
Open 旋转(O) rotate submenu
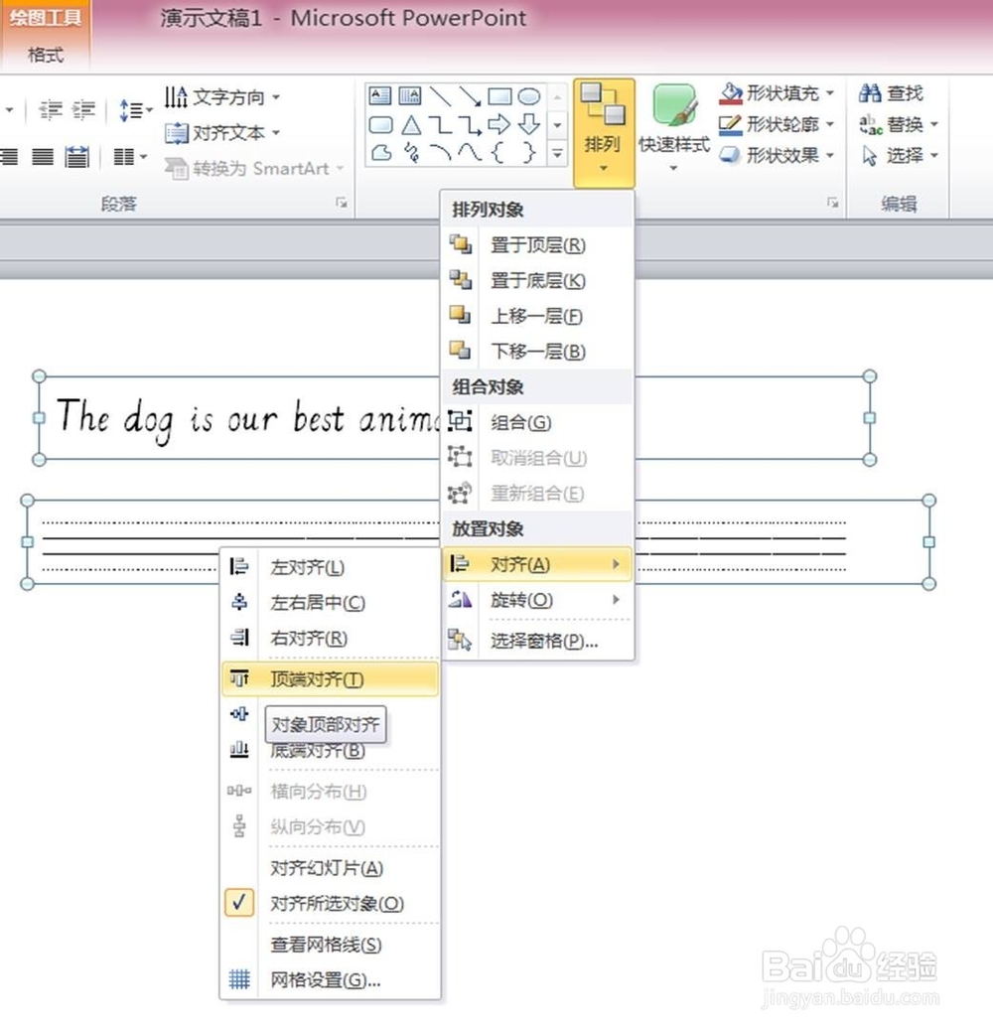(537, 600)
